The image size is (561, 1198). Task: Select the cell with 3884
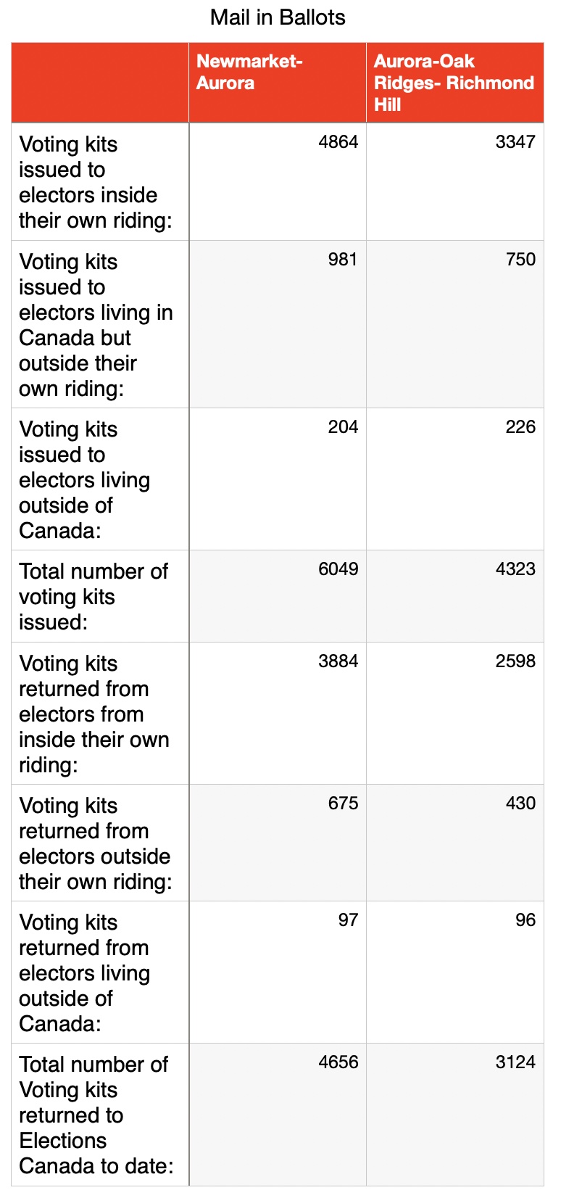tap(278, 714)
